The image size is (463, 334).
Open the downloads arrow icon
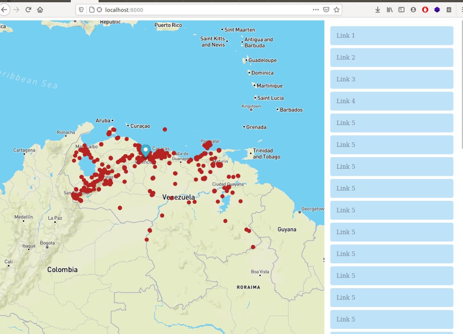point(378,10)
